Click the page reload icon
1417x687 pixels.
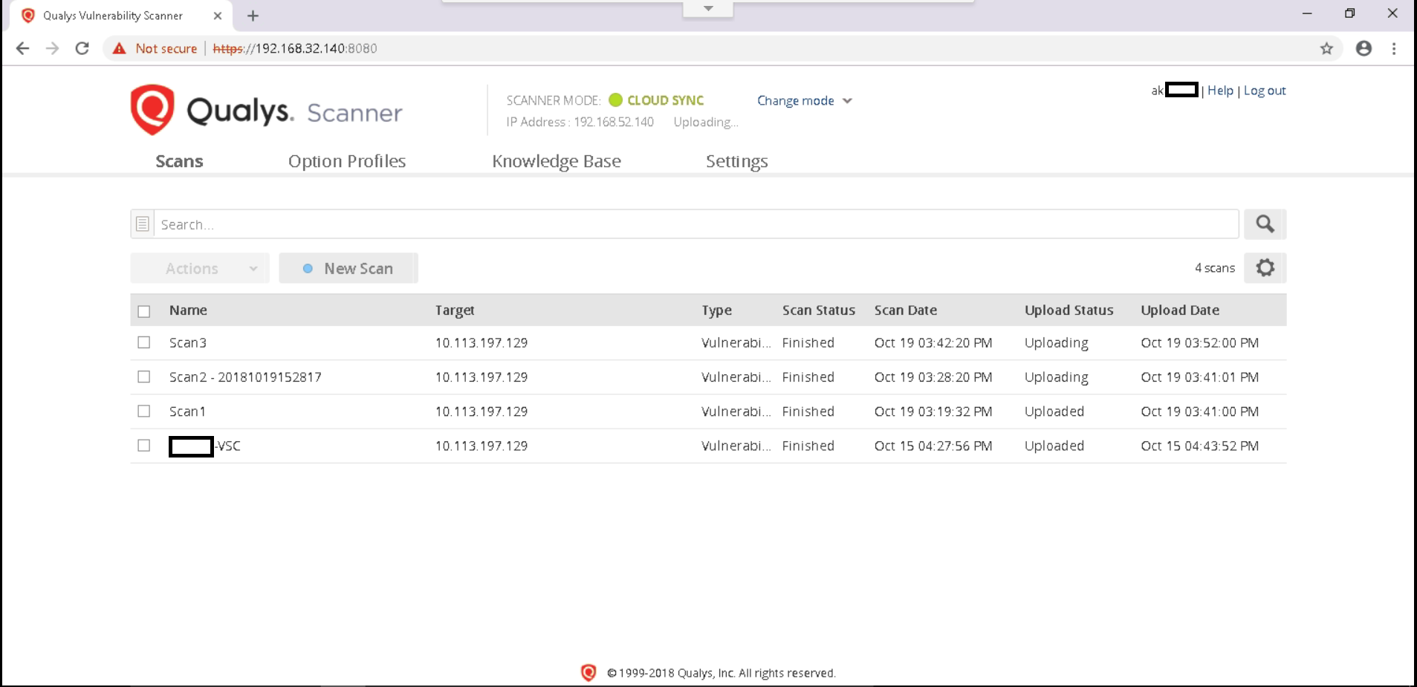tap(82, 48)
